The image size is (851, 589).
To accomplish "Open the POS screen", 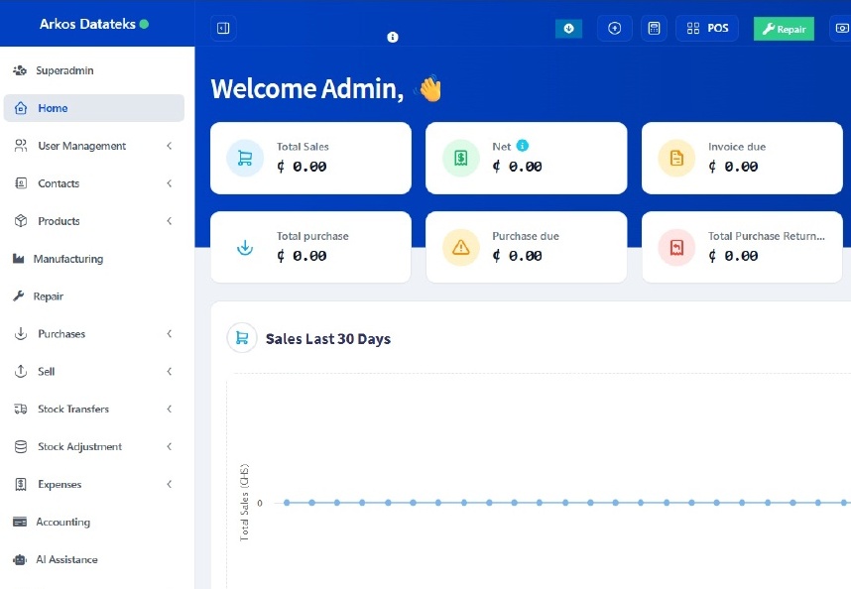I will 707,28.
